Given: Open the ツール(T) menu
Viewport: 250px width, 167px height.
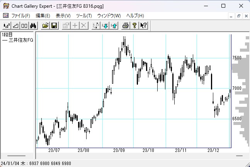Looking at the screenshot, I should 84,16.
